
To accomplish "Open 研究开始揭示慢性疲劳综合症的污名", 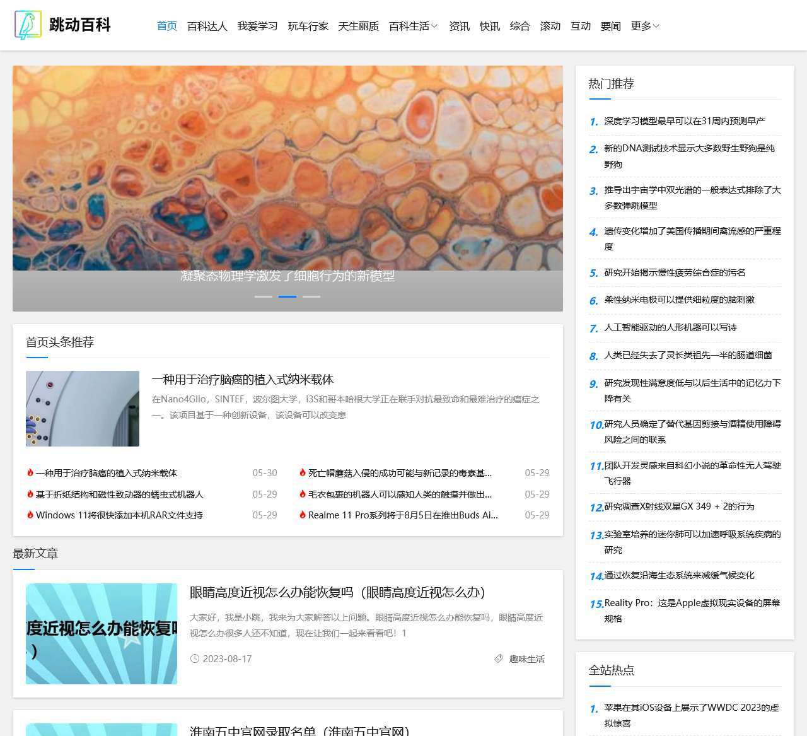I will [675, 272].
